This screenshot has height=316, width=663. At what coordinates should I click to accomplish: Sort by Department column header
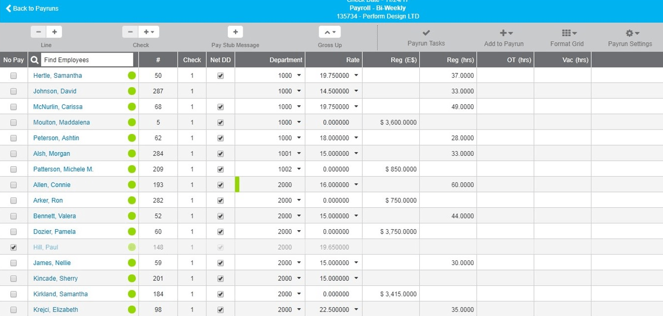pos(285,60)
